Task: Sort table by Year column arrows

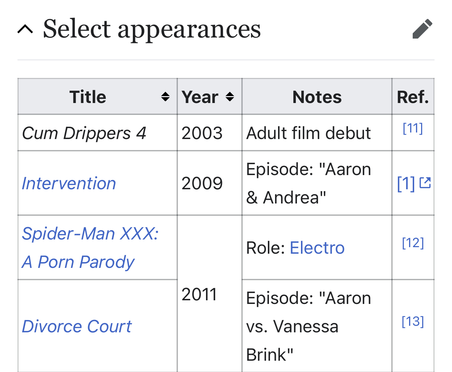Action: tap(230, 97)
